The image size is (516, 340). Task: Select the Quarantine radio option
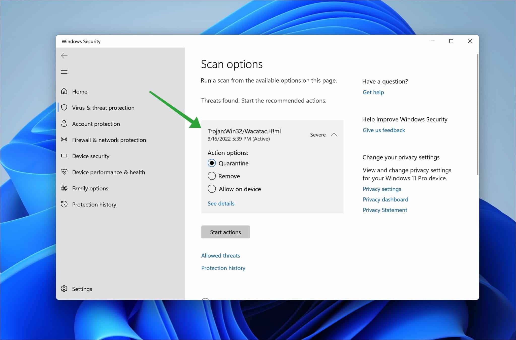pyautogui.click(x=212, y=163)
